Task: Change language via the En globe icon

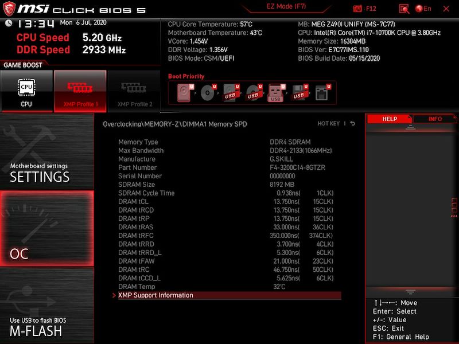Action: point(423,9)
